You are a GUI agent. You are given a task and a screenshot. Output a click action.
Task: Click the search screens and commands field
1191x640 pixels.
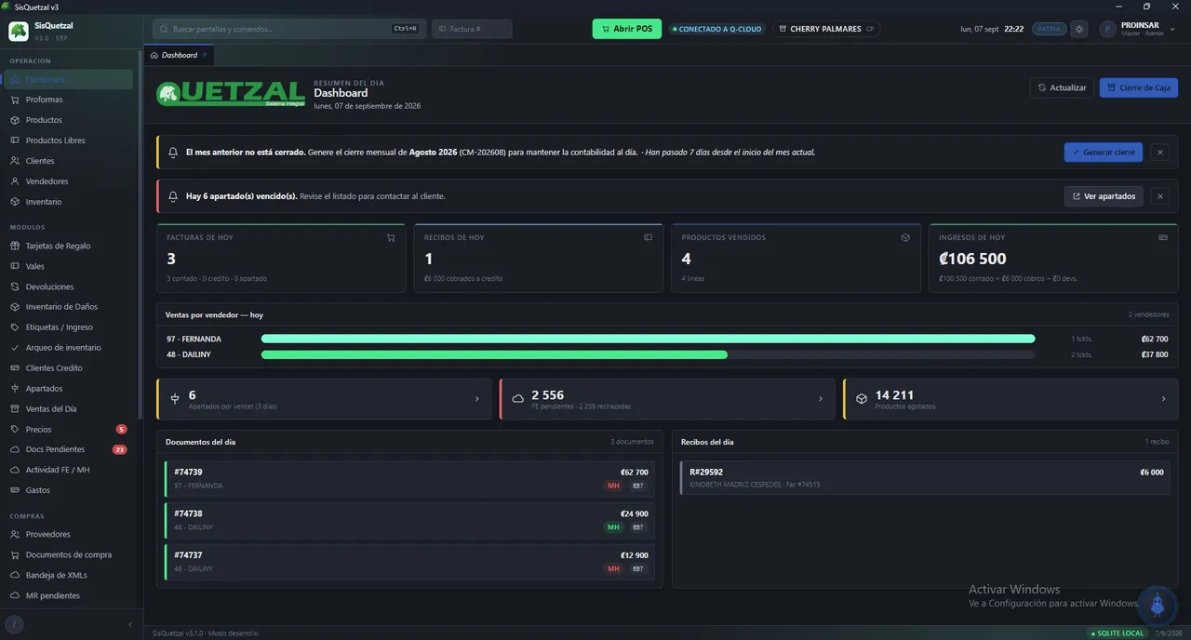coord(289,29)
